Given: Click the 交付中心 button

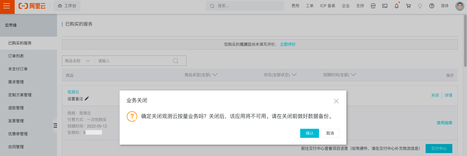Looking at the screenshot, I should [x=439, y=149].
